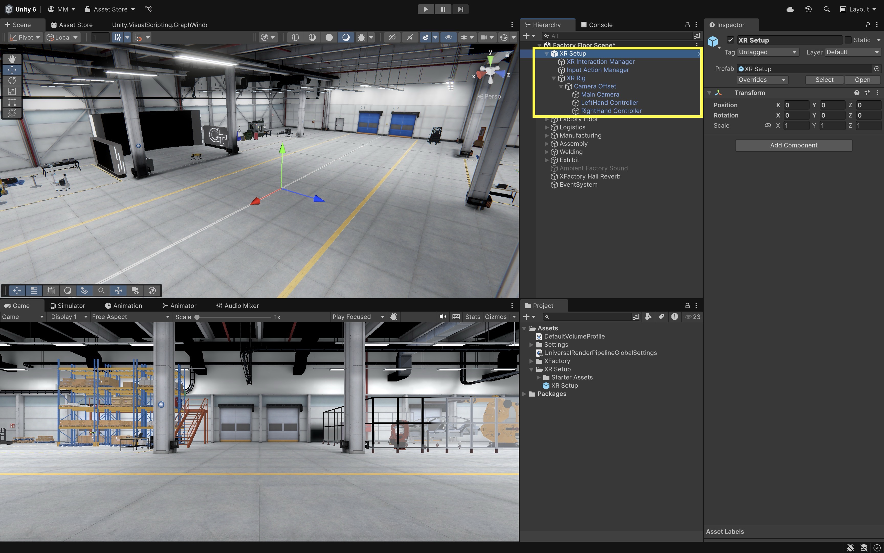
Task: Click the Hierarchy search field
Action: click(x=617, y=36)
